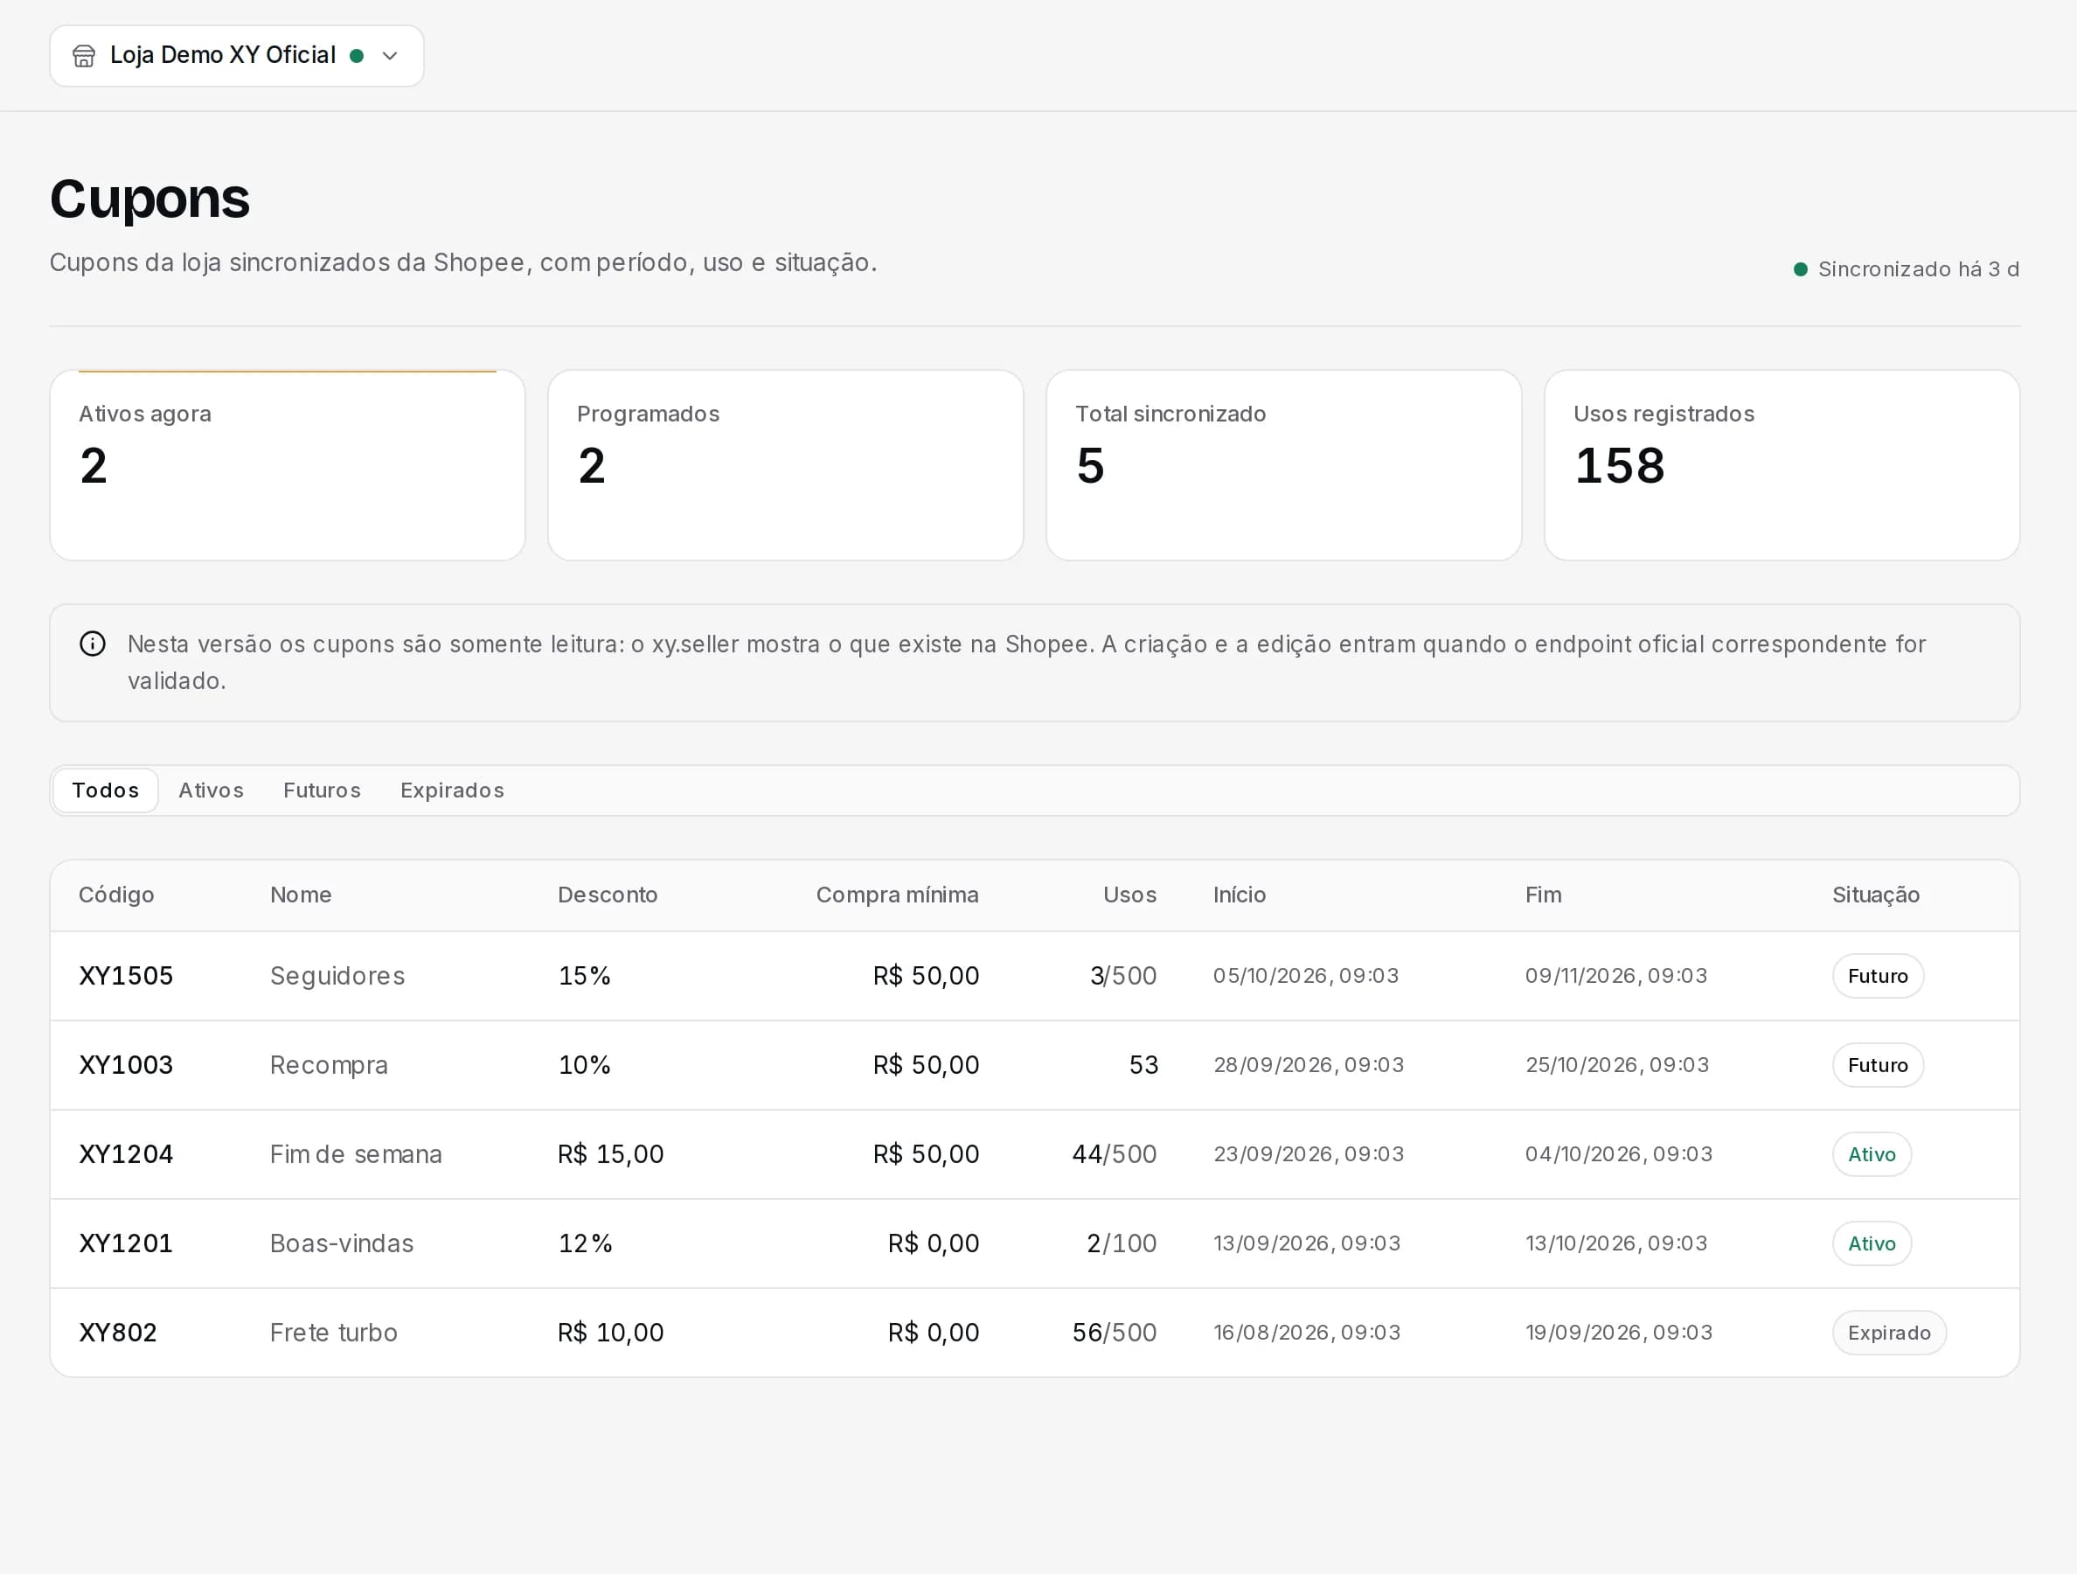Select the Total sincronizado card

point(1284,466)
